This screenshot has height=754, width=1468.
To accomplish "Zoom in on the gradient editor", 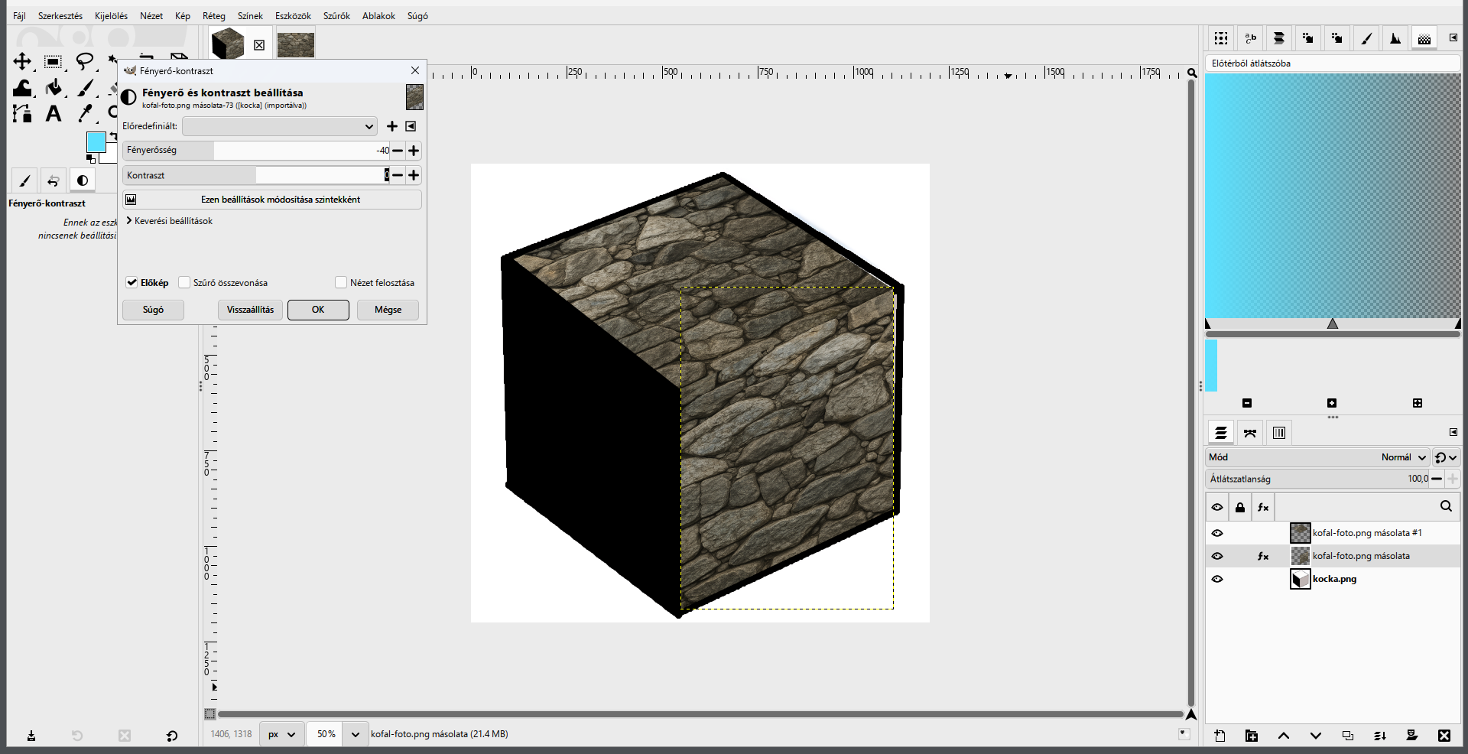I will (1332, 403).
